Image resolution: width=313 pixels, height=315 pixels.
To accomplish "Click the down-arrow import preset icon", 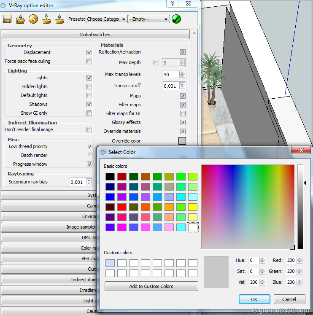I will point(47,19).
